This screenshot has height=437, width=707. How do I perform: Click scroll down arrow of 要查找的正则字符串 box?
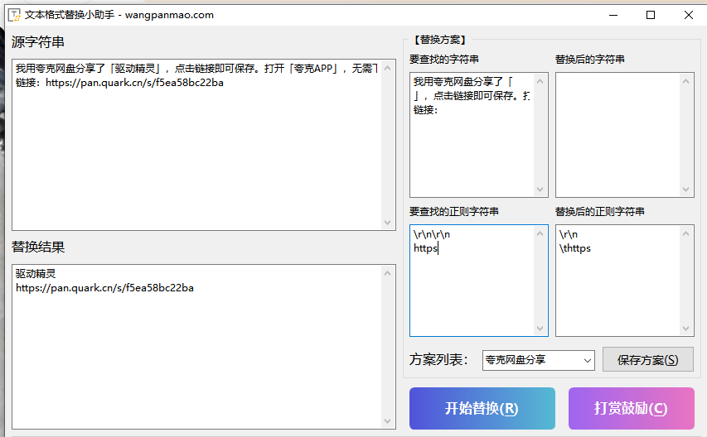(540, 329)
